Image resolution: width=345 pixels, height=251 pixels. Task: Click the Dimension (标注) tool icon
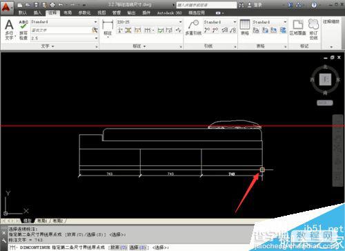108,28
